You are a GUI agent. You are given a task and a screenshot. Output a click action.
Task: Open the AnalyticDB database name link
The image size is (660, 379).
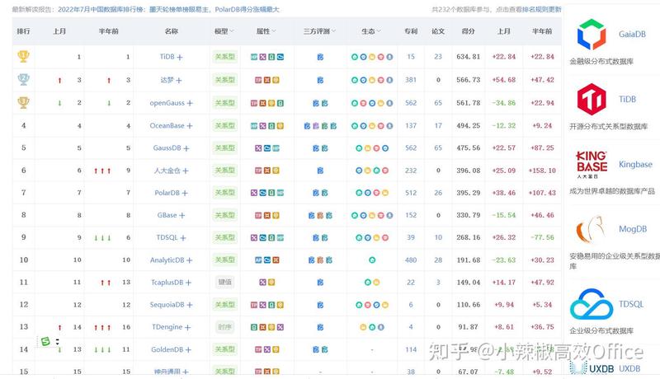tap(167, 260)
